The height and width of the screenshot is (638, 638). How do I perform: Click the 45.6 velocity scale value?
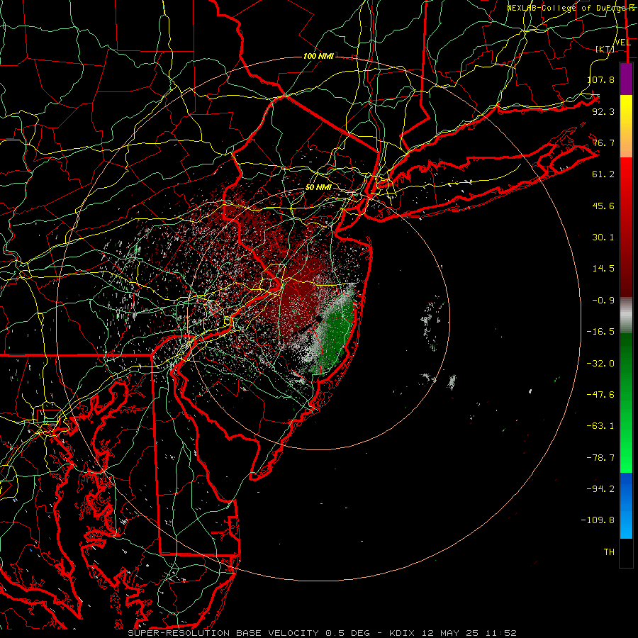603,206
